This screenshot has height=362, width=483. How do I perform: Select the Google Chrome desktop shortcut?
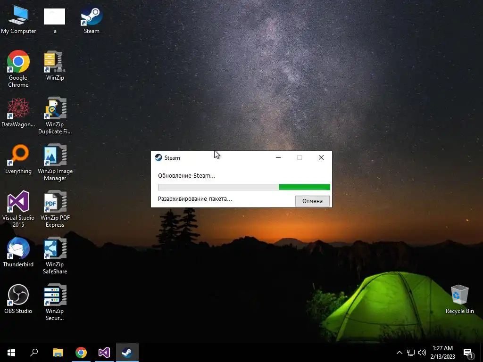point(18,68)
